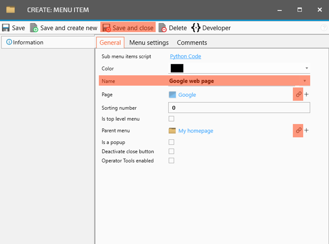This screenshot has width=329, height=244.
Task: Enable Operator Tools enabled checkbox
Action: (x=171, y=161)
